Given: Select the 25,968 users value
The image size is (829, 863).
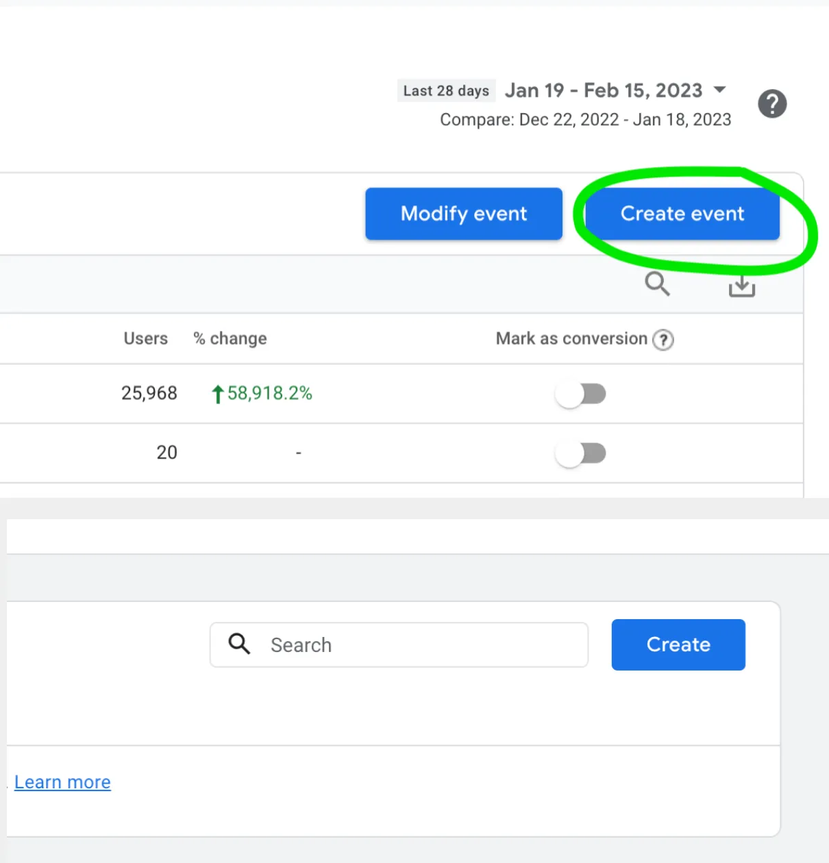Looking at the screenshot, I should pos(149,393).
